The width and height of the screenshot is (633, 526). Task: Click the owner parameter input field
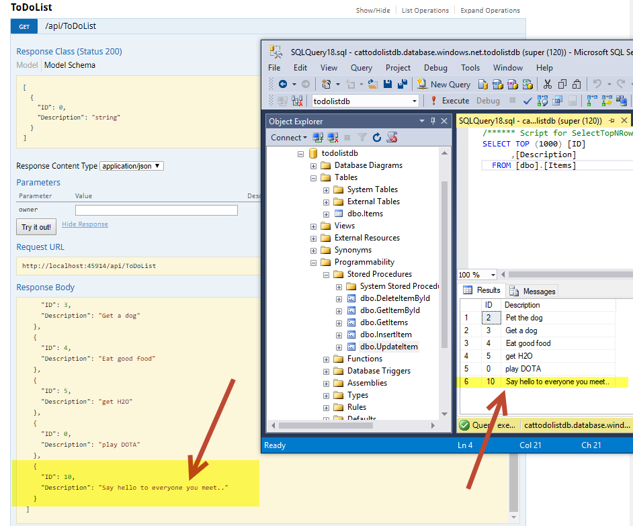coord(156,210)
